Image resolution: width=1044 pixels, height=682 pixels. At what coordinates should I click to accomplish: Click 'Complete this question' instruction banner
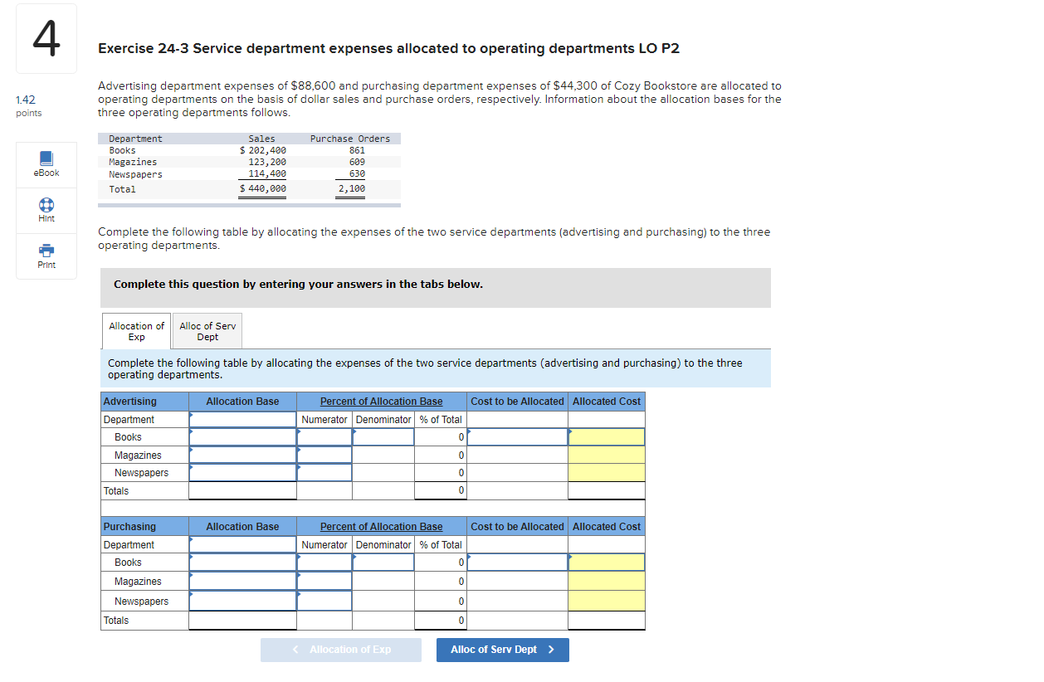[x=436, y=287]
